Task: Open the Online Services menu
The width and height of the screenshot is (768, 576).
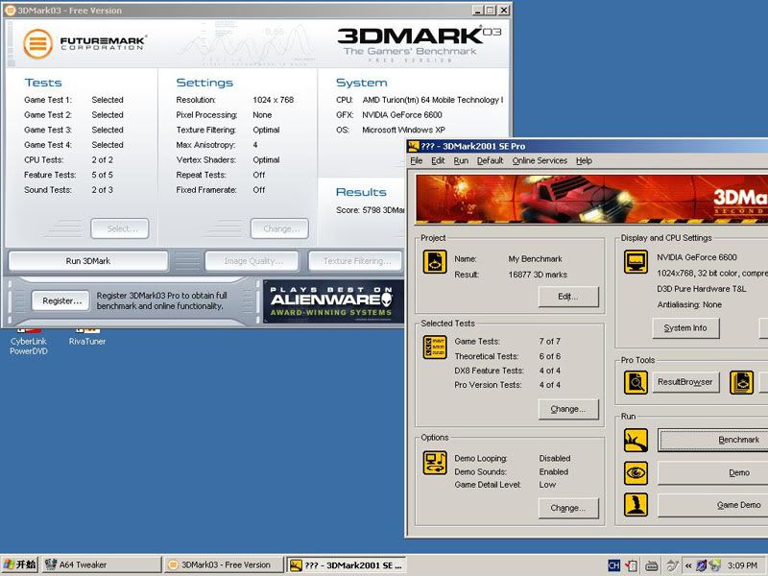Action: pyautogui.click(x=540, y=160)
